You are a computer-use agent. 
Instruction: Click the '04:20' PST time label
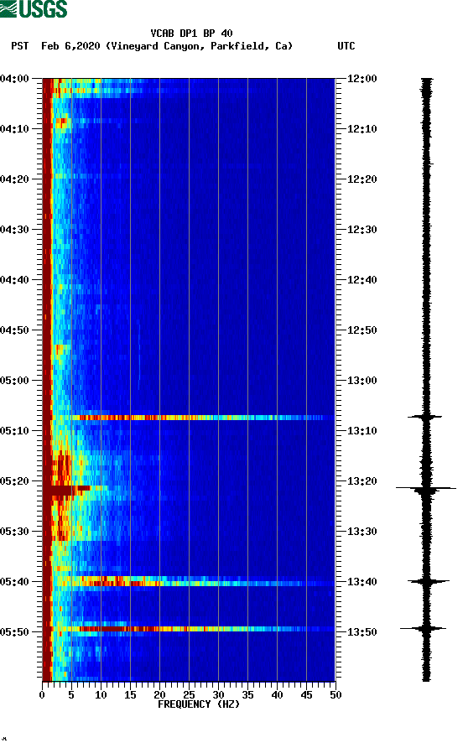pyautogui.click(x=14, y=179)
